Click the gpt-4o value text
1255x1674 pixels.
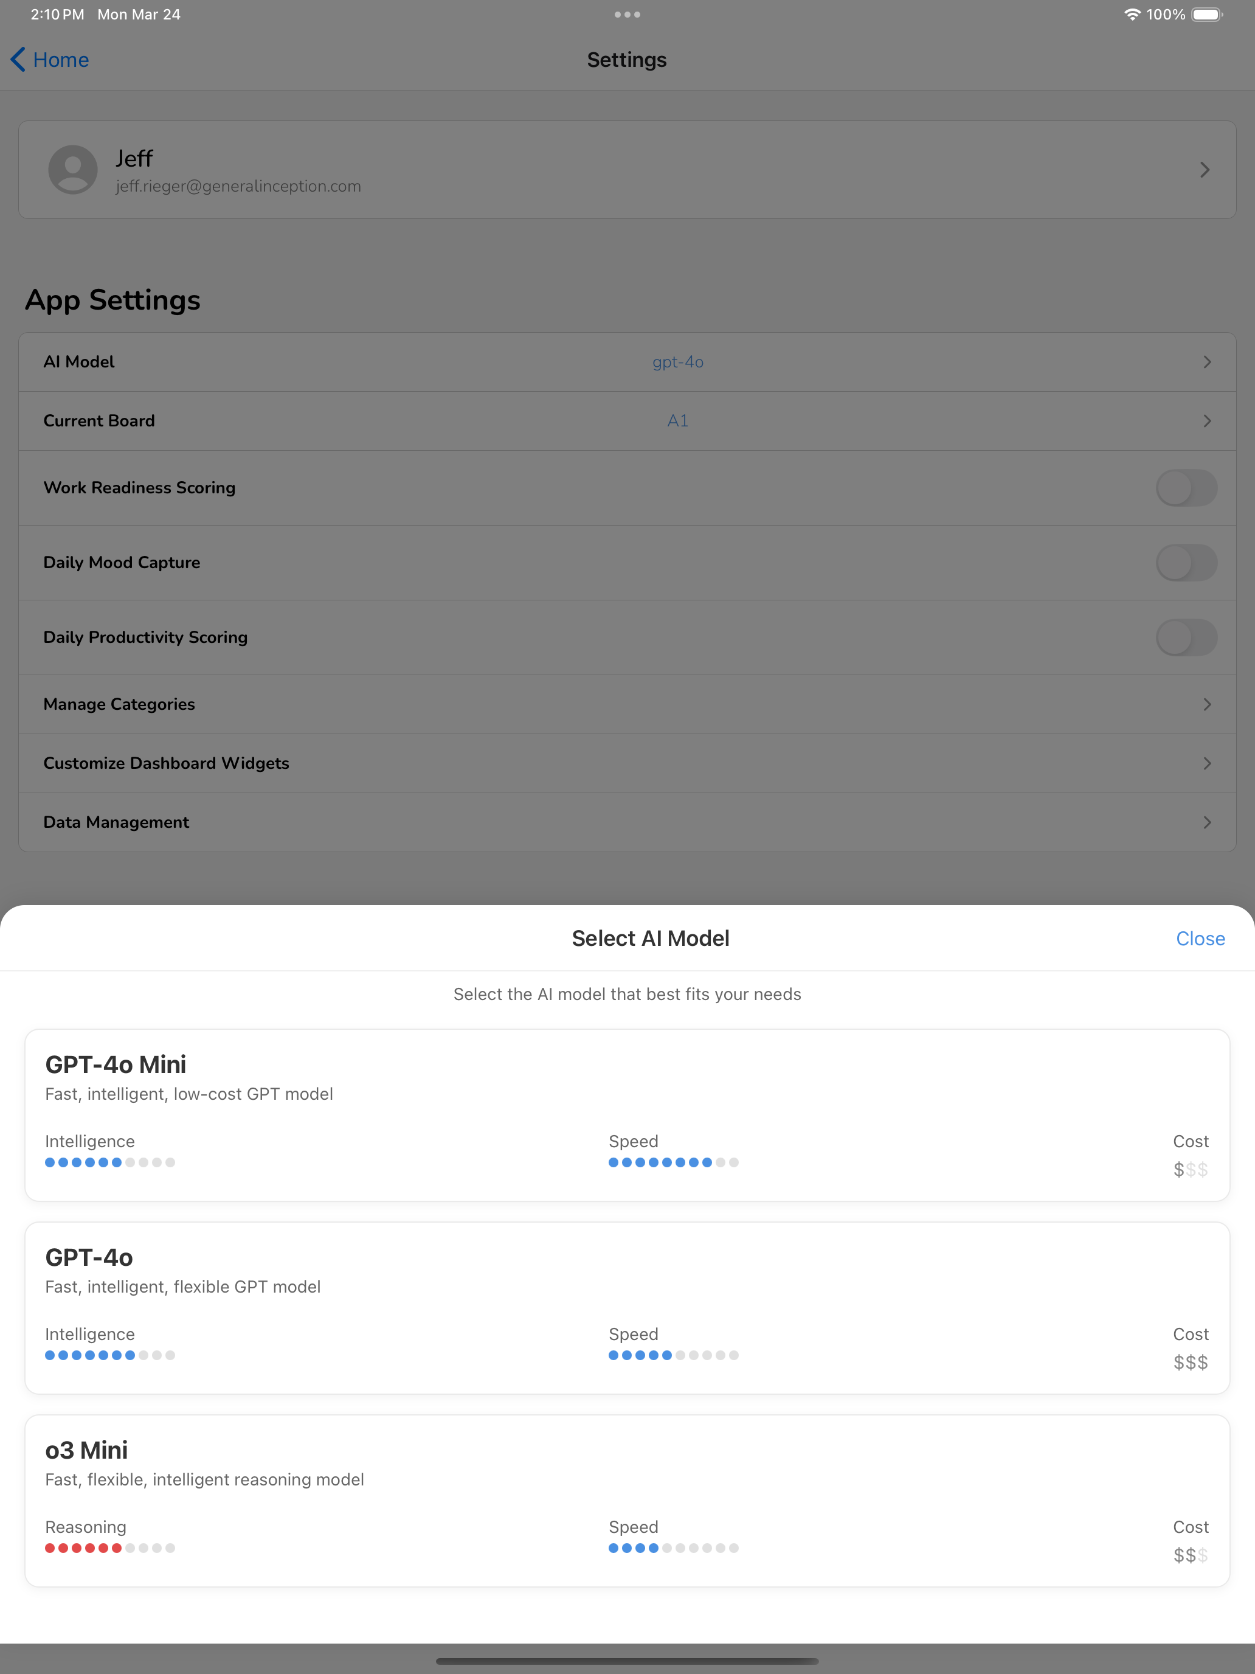coord(678,362)
